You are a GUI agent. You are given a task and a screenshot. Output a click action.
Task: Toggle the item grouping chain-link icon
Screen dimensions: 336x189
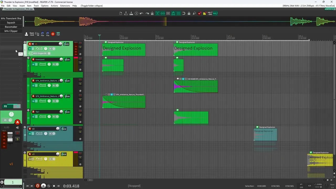pyautogui.click(x=163, y=13)
